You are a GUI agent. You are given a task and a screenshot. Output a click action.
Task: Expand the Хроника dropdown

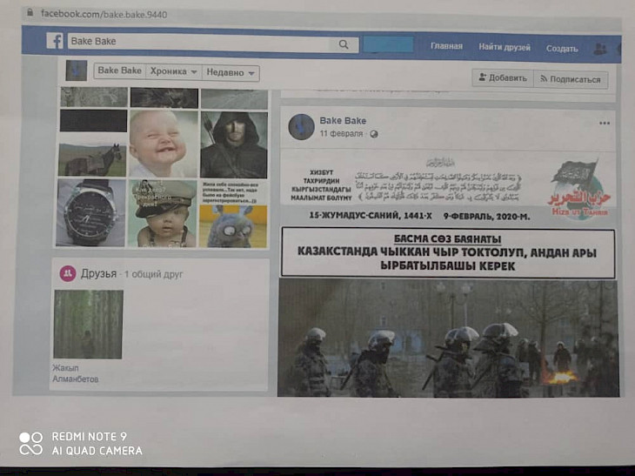coord(174,71)
